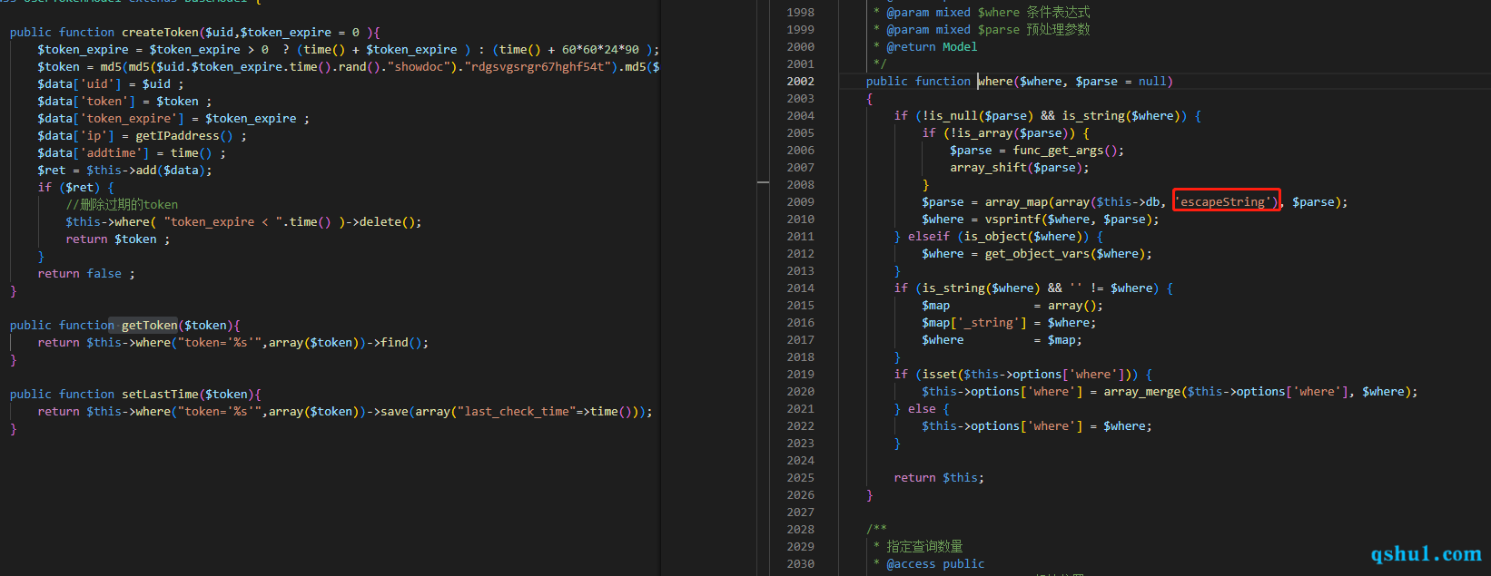The height and width of the screenshot is (576, 1491).
Task: Click the $this->add($data) call
Action: coord(149,170)
